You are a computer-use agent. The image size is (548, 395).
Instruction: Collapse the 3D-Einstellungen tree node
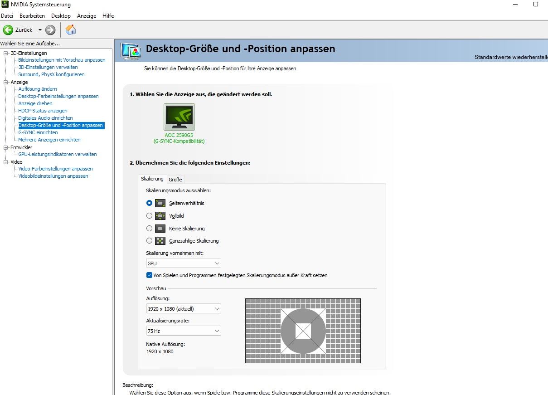pos(6,53)
